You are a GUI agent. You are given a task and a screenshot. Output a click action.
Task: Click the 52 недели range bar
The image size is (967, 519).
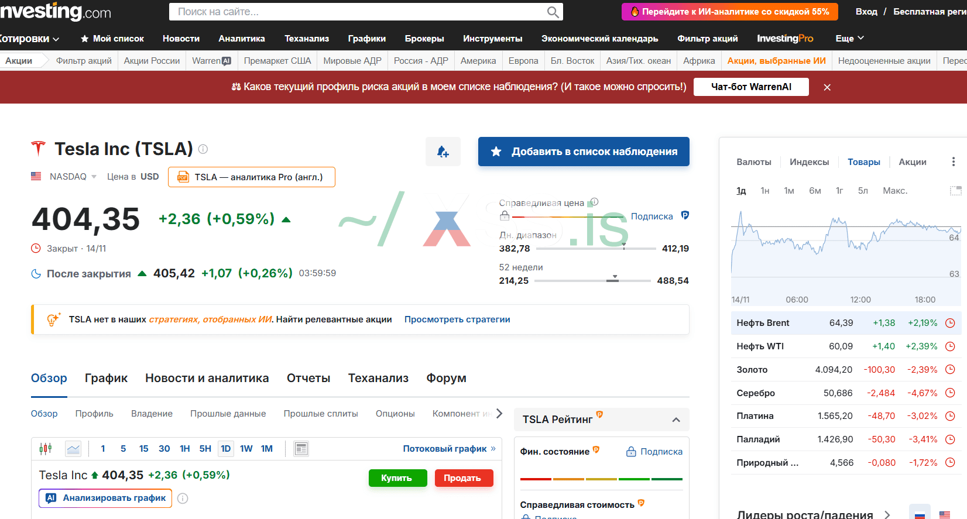[x=592, y=281]
